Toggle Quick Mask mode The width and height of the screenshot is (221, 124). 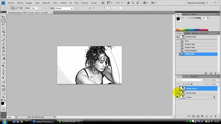(x=3, y=109)
